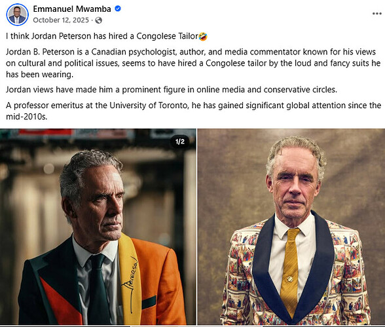Open the left photo with orange jacket
Viewport: 385px width, 327px height.
(x=98, y=227)
